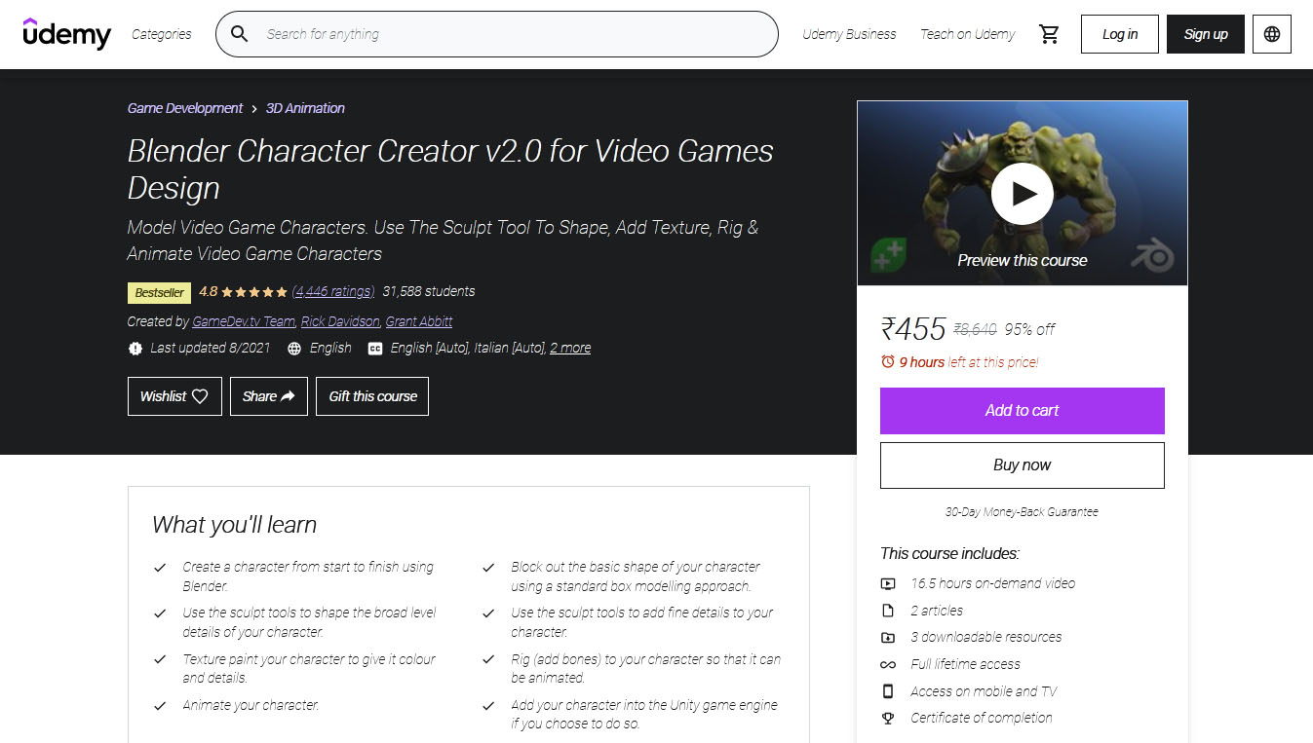Click the on-demand video icon

point(887,583)
